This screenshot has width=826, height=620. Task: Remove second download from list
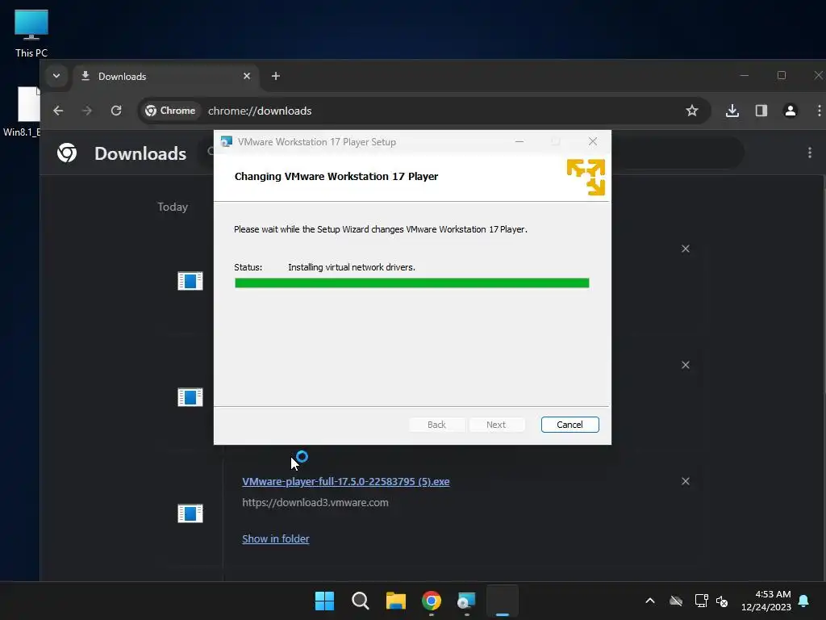click(x=686, y=365)
